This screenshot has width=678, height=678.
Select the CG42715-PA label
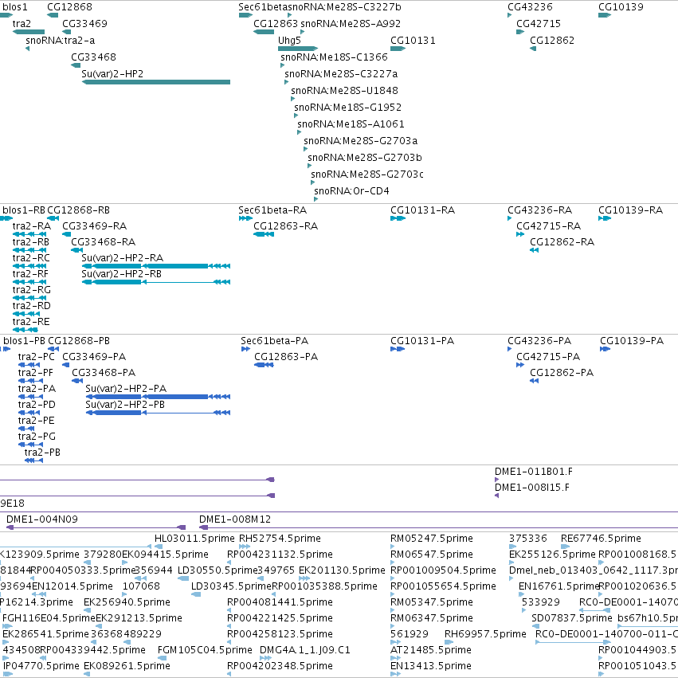[x=548, y=357]
